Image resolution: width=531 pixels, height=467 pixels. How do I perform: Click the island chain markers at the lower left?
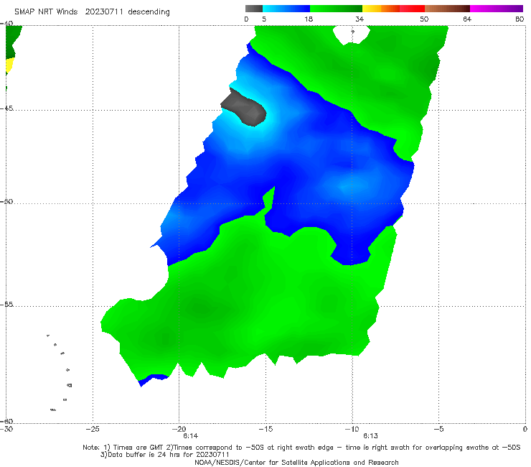(x=60, y=373)
